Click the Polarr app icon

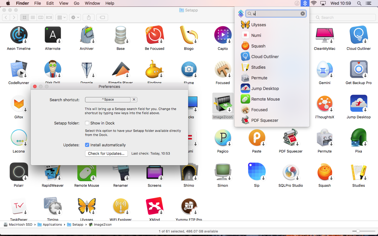(19, 172)
